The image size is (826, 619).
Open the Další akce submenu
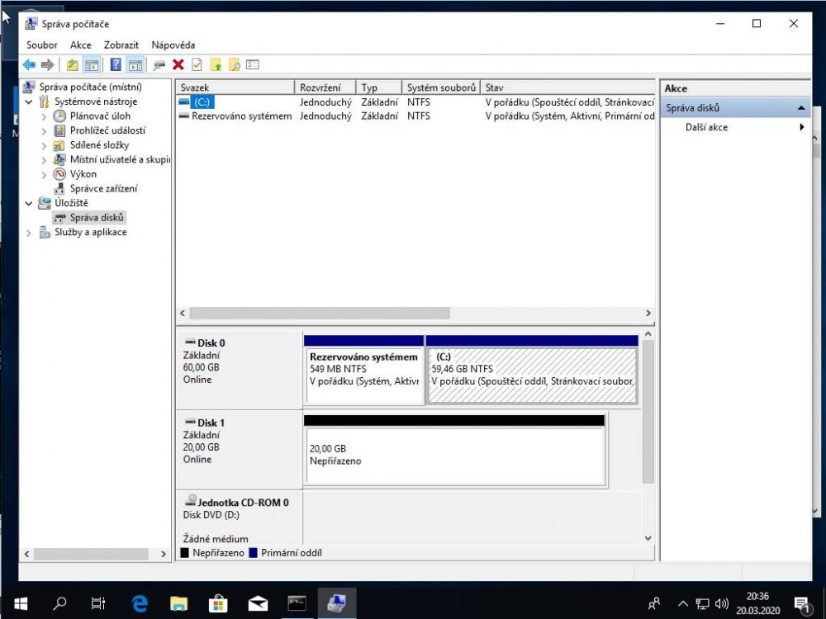706,127
